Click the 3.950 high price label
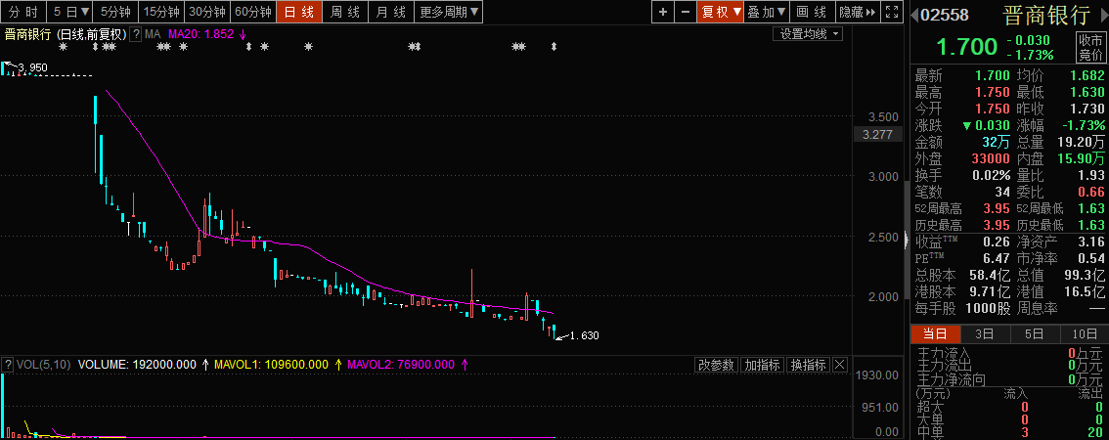 pyautogui.click(x=32, y=67)
